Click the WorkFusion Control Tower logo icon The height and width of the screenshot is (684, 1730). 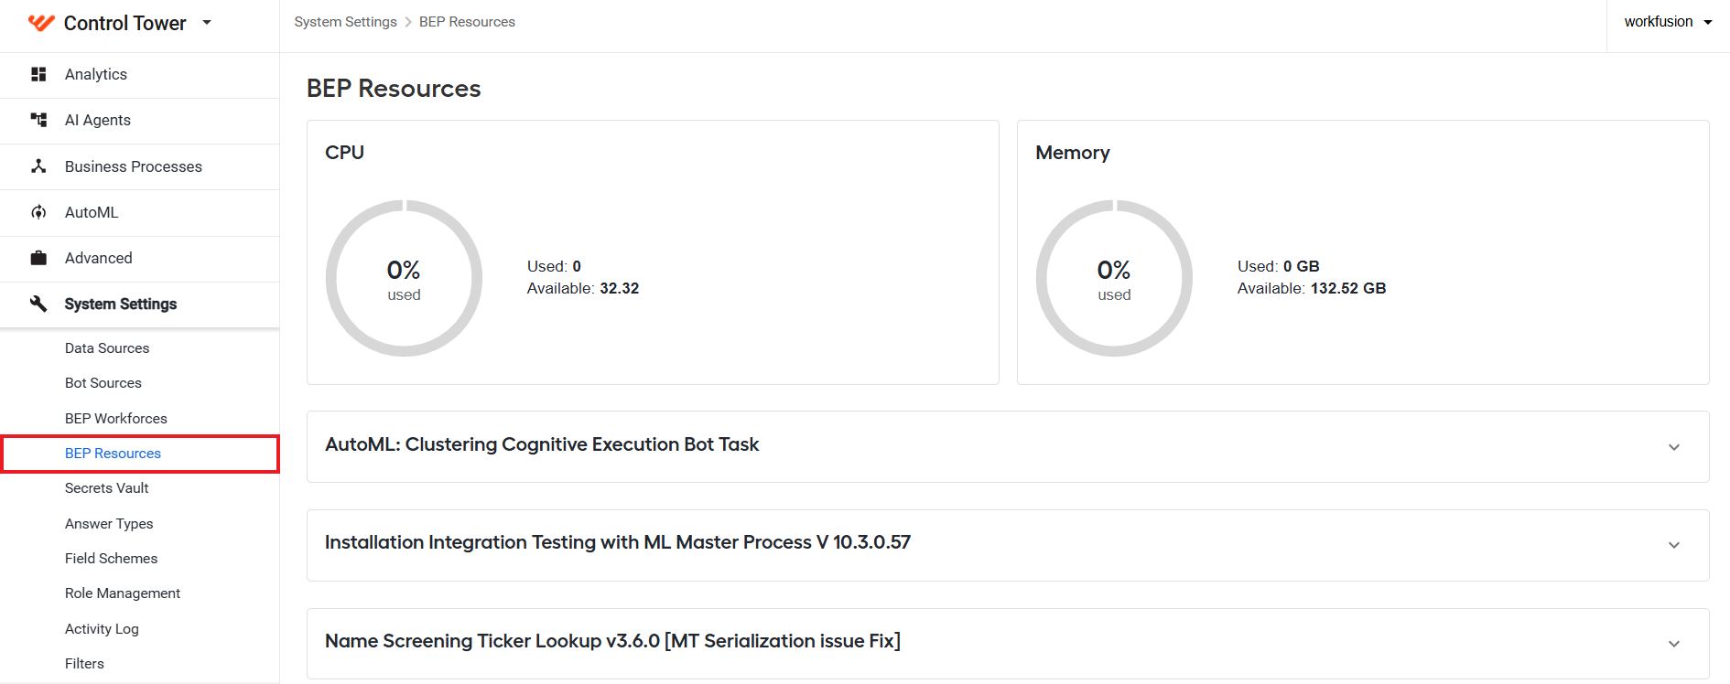[41, 23]
